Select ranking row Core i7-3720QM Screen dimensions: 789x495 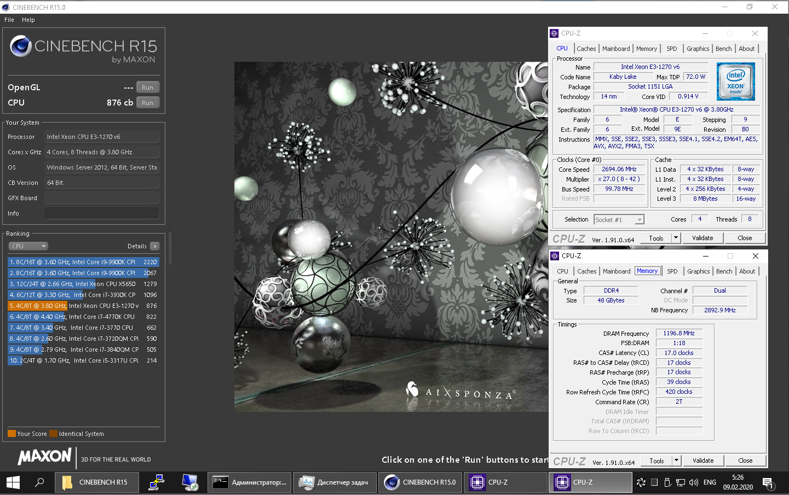click(83, 339)
